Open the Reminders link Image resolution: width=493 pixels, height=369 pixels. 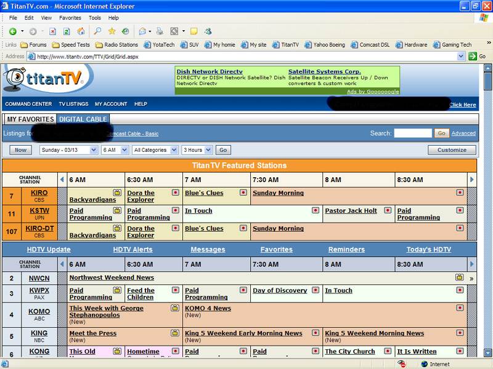pos(346,250)
